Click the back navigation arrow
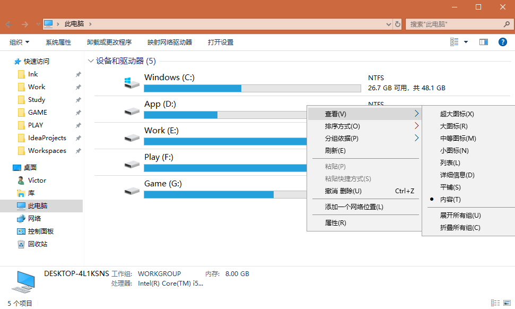The height and width of the screenshot is (309, 515). [8, 24]
